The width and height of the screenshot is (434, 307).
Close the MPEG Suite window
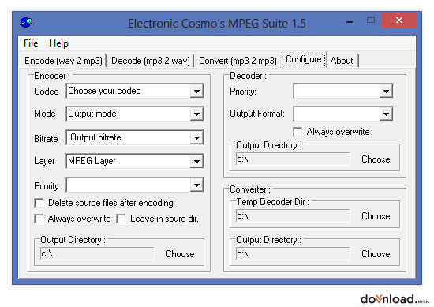tap(398, 20)
